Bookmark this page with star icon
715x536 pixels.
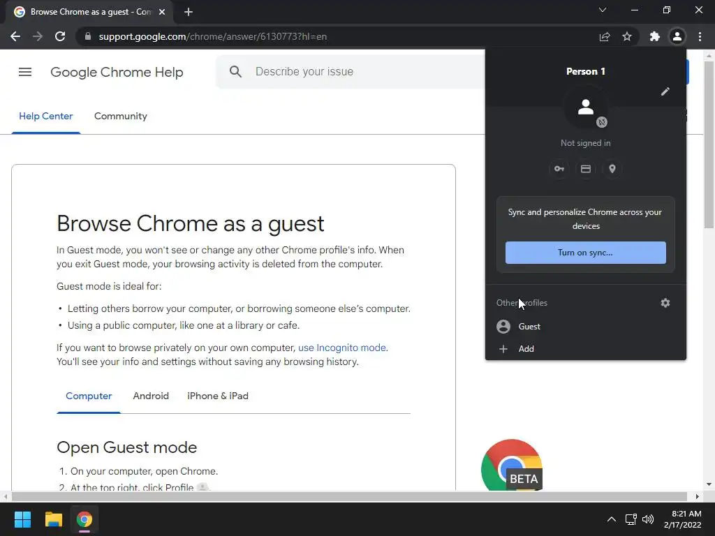(627, 36)
